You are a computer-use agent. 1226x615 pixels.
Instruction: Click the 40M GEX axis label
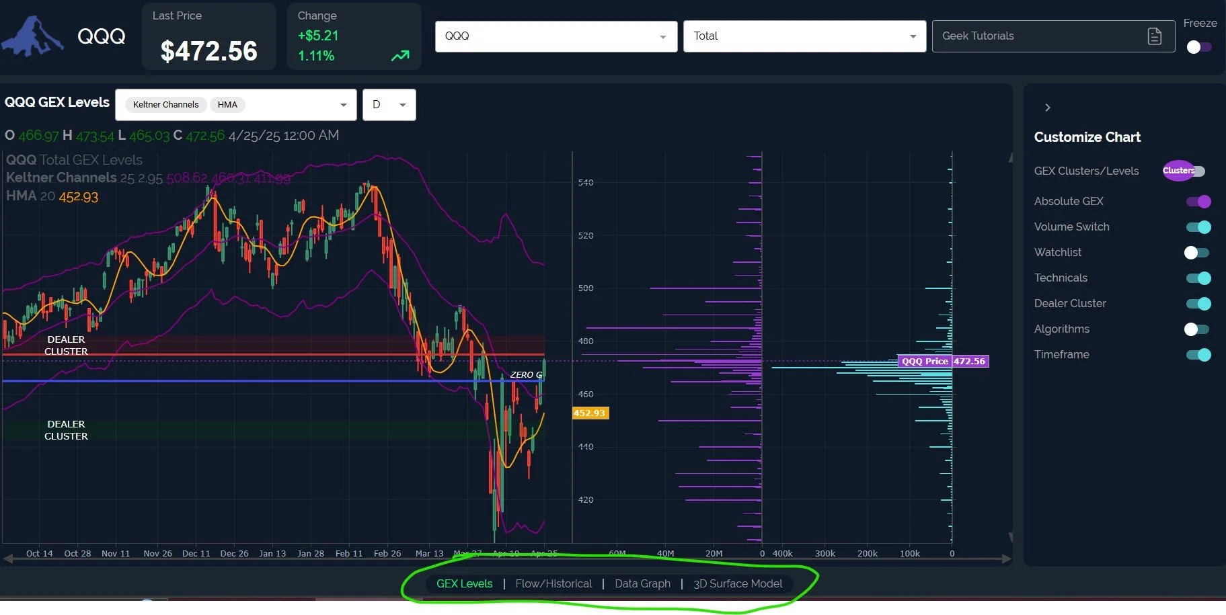pyautogui.click(x=665, y=553)
